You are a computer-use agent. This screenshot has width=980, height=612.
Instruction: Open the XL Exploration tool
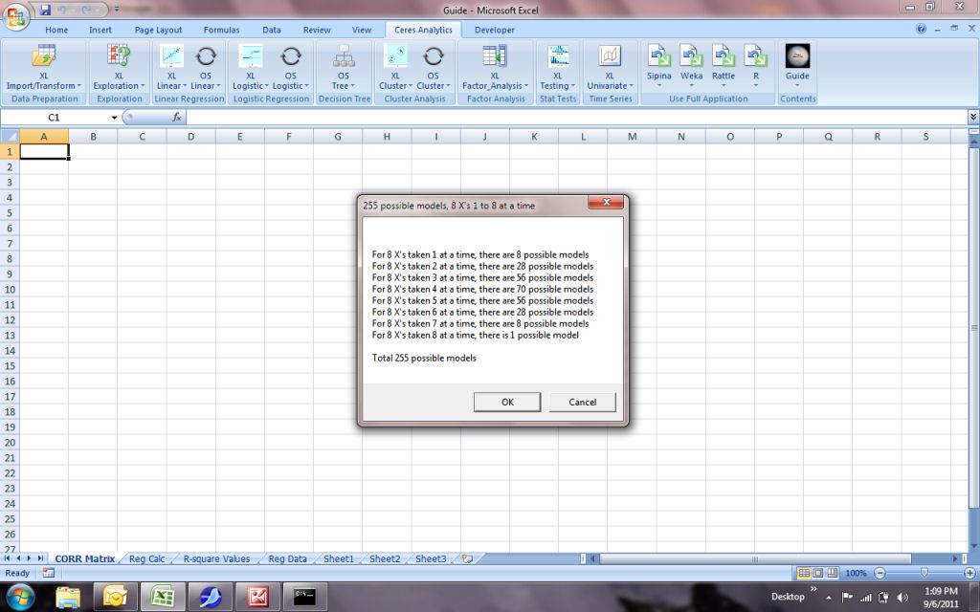(x=119, y=68)
